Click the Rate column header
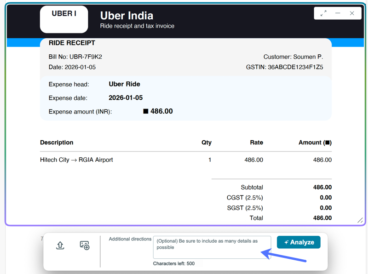368x274 pixels. coord(257,143)
